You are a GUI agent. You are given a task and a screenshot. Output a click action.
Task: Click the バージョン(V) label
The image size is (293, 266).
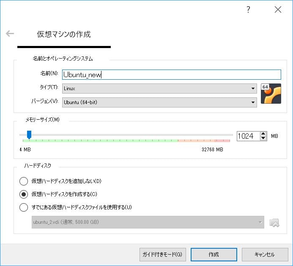45,101
